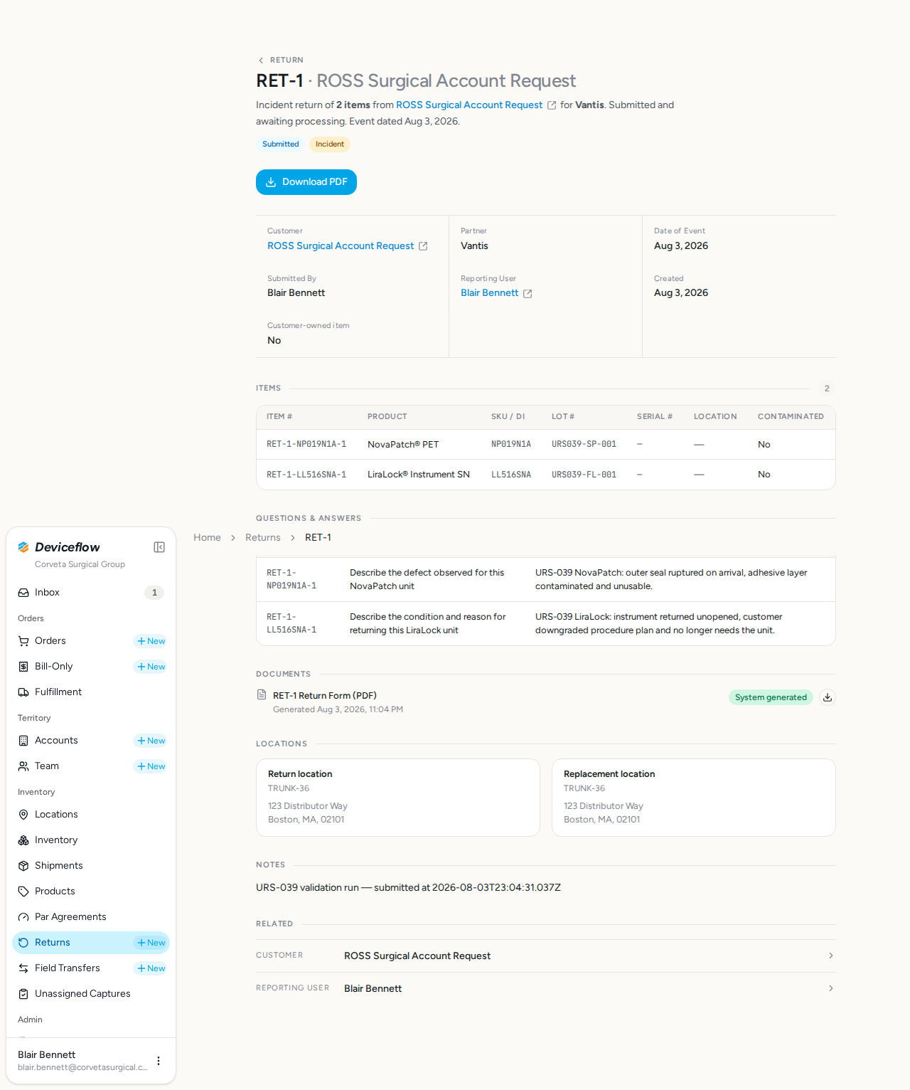This screenshot has width=910, height=1090.
Task: Click the Incident badge
Action: click(330, 144)
